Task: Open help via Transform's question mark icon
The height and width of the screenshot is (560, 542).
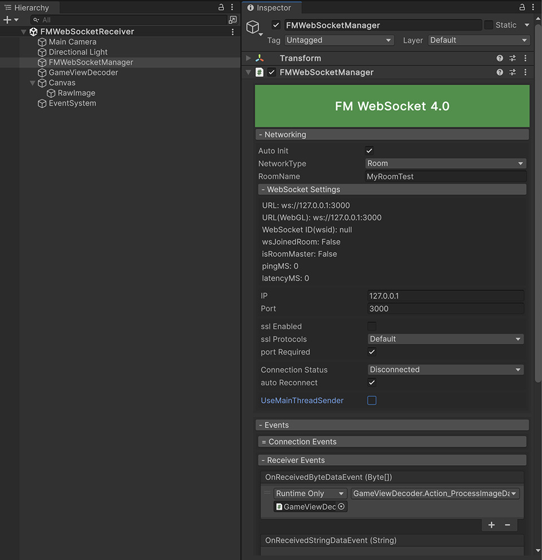Action: (x=499, y=58)
